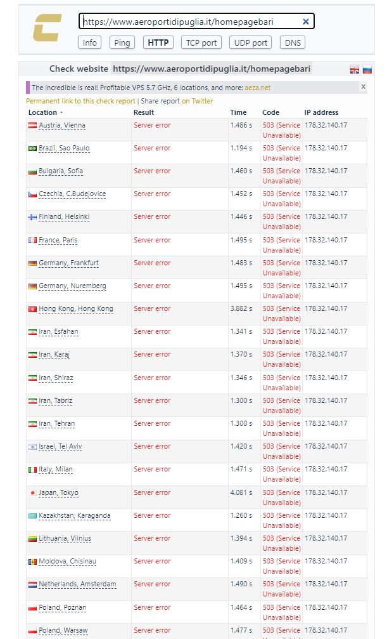This screenshot has width=387, height=639.
Task: Click the check-host logo icon
Action: click(x=48, y=28)
